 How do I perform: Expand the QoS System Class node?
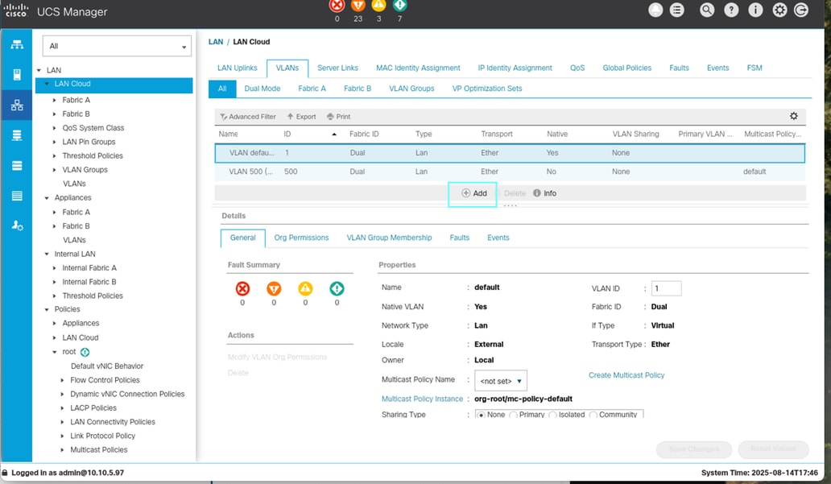point(55,128)
